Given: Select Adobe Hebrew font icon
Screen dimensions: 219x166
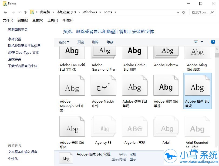Looking at the screenshot, I should 166,53.
